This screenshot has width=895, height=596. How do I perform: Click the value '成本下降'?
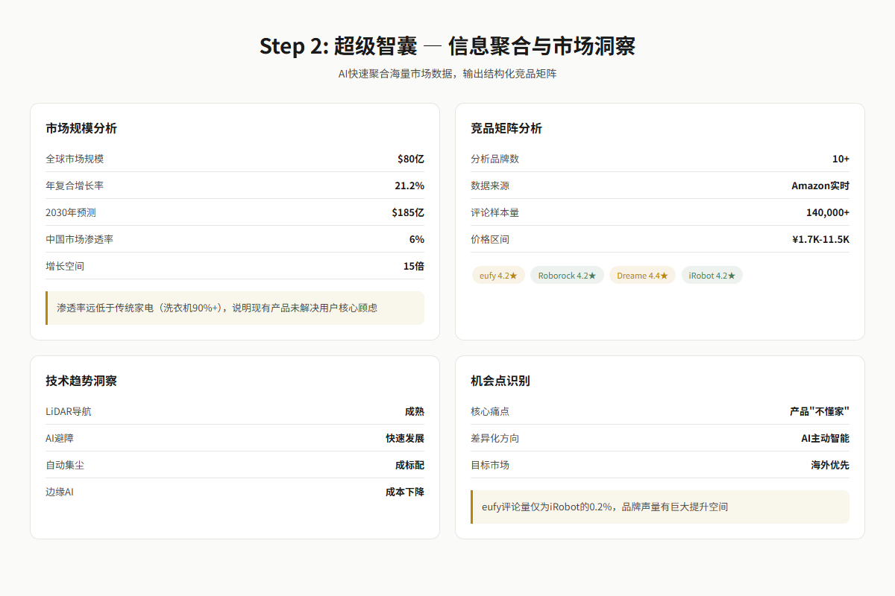405,492
